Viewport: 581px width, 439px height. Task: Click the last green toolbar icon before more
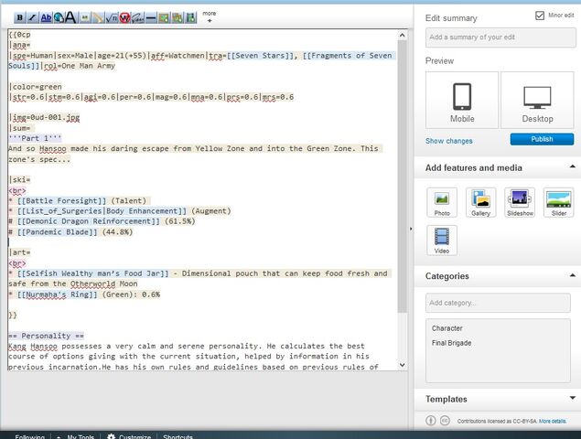(x=191, y=17)
